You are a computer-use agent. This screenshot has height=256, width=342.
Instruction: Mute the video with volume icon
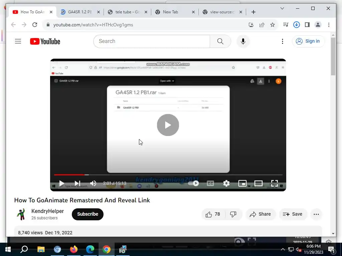click(93, 183)
